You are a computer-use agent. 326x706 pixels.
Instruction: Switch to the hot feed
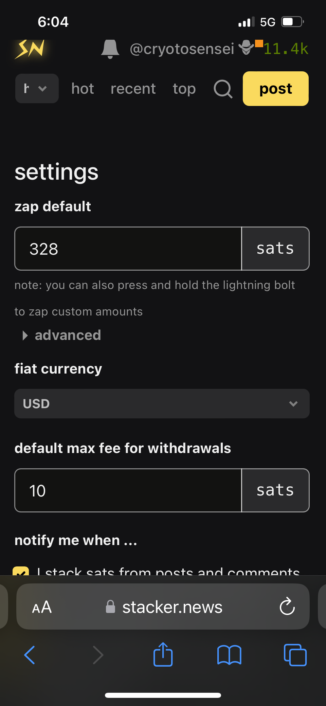click(83, 89)
